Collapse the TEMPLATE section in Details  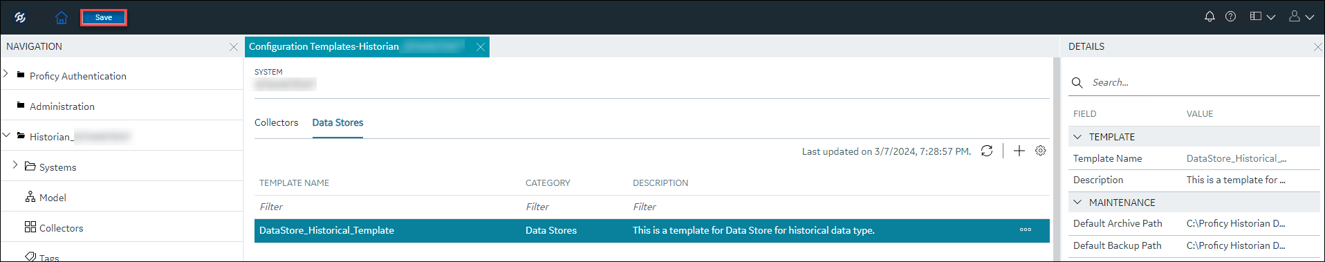(x=1077, y=137)
